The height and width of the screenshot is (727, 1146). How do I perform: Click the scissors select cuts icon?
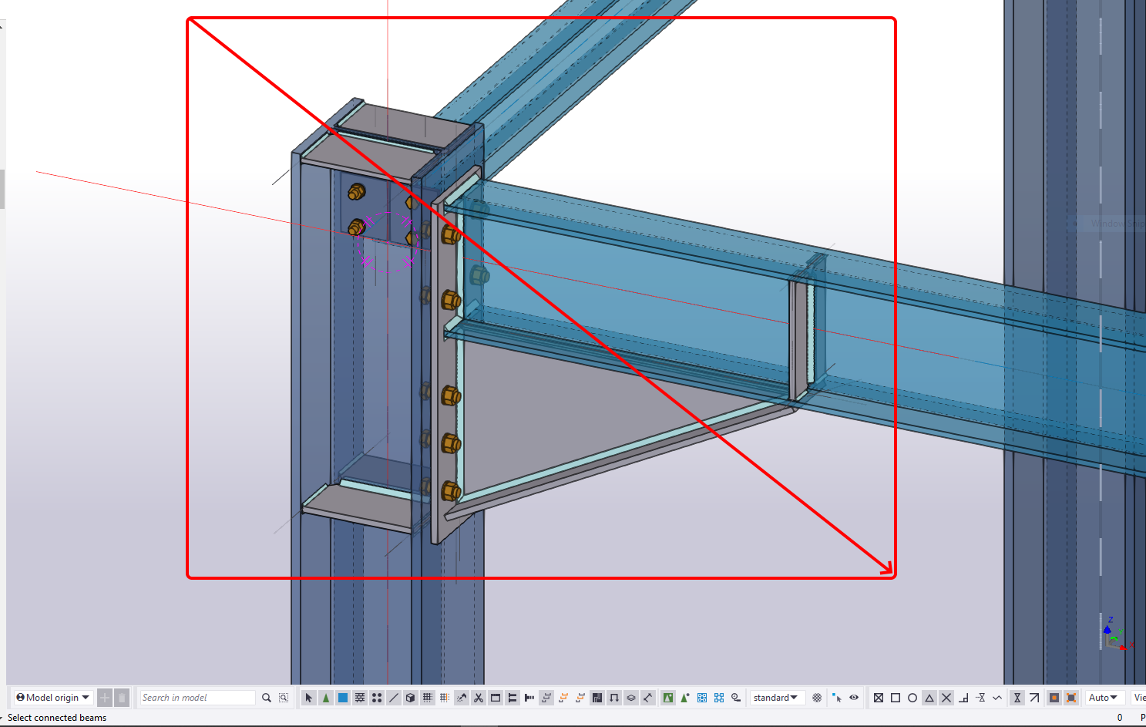[479, 698]
